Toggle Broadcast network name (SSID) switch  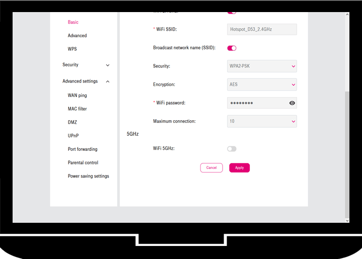click(x=232, y=48)
